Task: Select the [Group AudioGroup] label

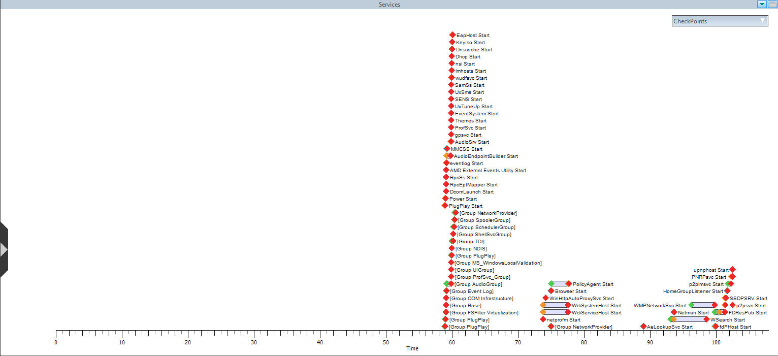Action: click(478, 284)
